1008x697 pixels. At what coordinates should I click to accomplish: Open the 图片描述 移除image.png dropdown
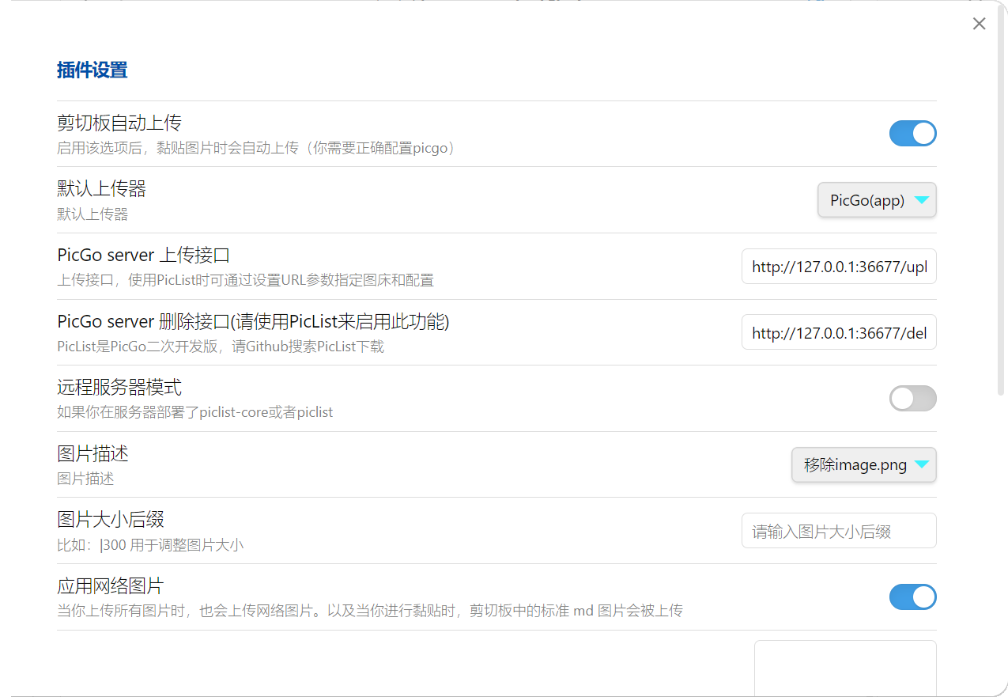pyautogui.click(x=863, y=465)
